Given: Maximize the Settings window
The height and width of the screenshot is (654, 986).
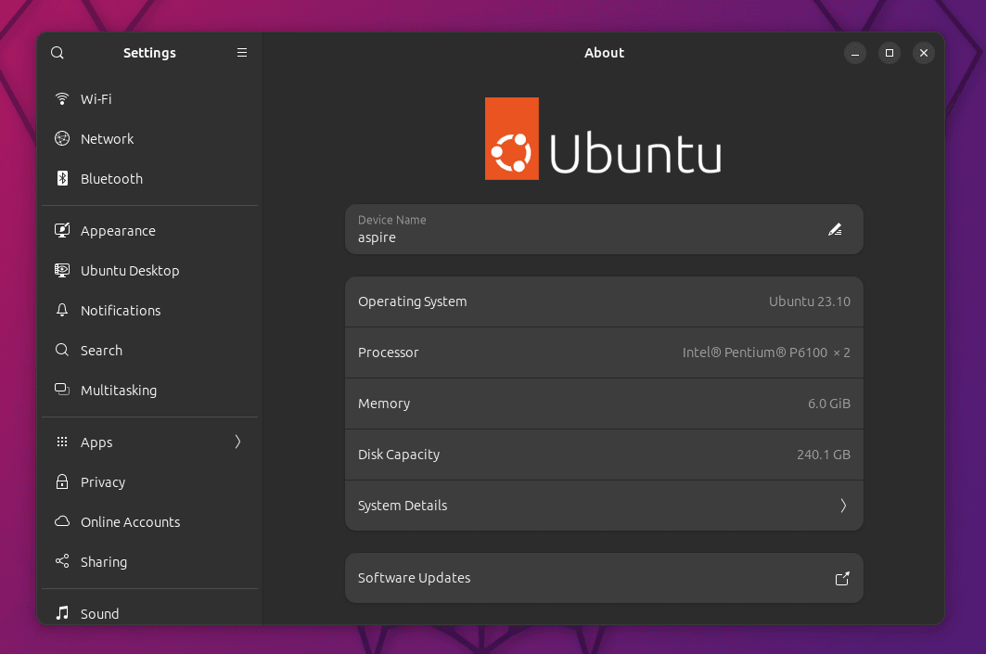Looking at the screenshot, I should 890,53.
